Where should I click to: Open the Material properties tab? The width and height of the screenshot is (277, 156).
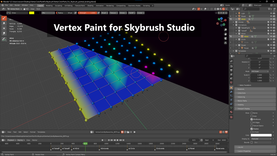pyautogui.click(x=231, y=112)
